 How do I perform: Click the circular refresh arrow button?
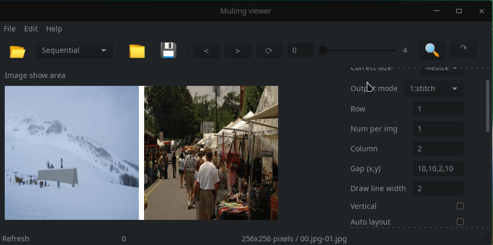(x=269, y=51)
